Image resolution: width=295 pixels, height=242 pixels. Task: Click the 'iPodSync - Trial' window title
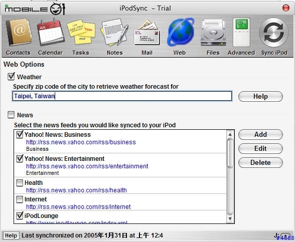[x=145, y=8]
